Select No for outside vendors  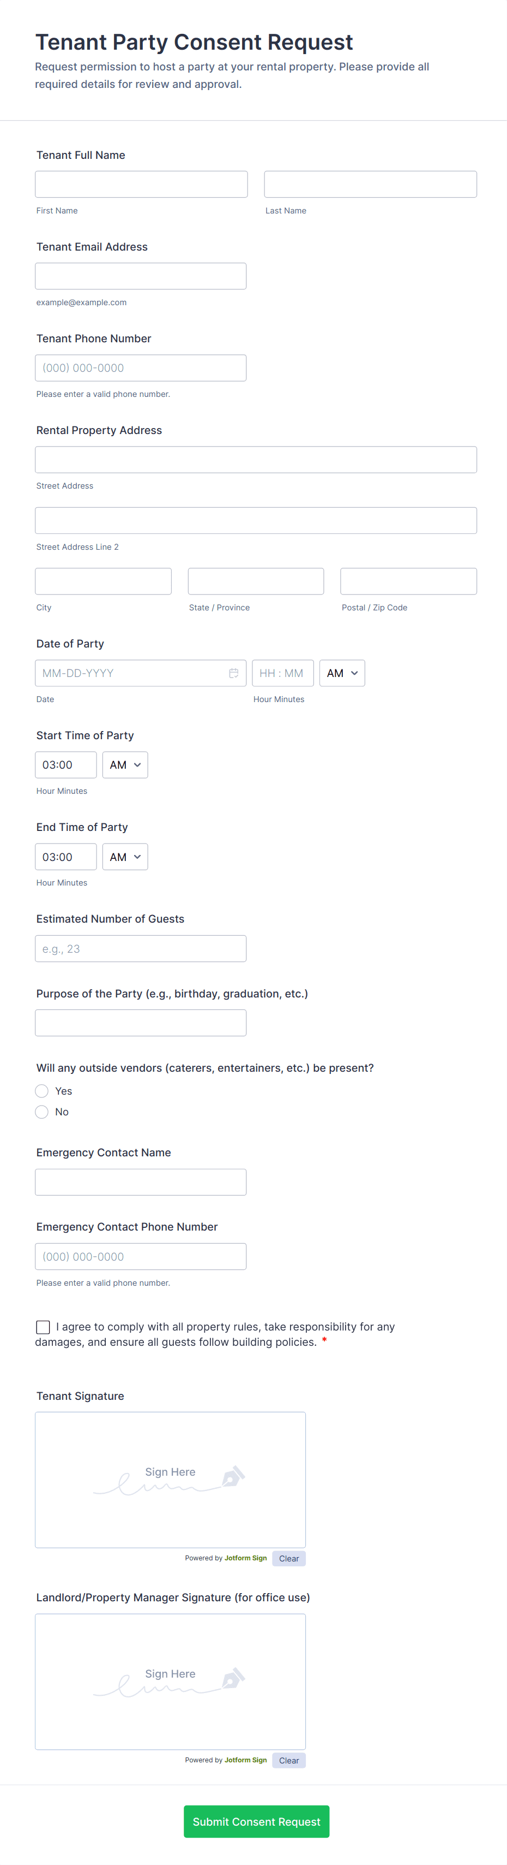[x=42, y=1112]
